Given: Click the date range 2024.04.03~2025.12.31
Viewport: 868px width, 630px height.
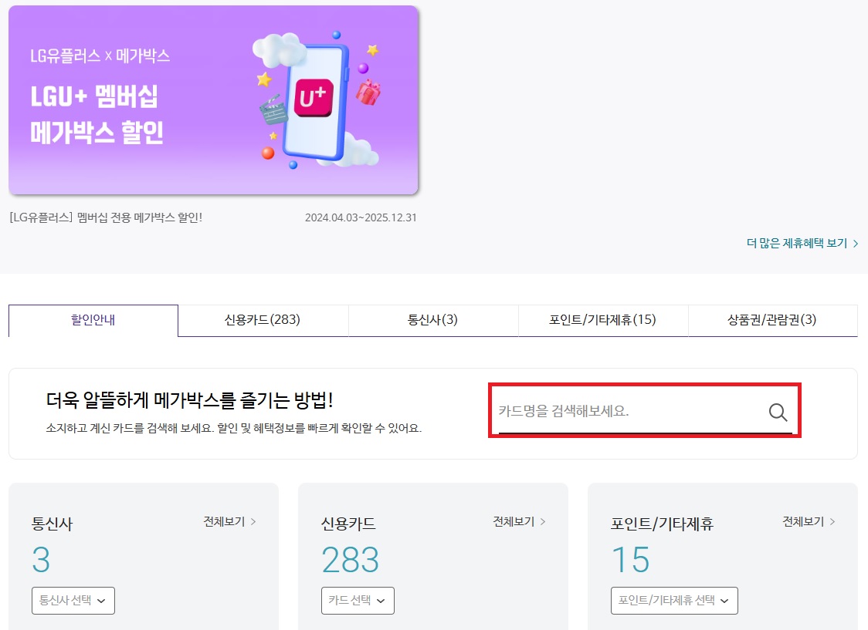Looking at the screenshot, I should 361,217.
